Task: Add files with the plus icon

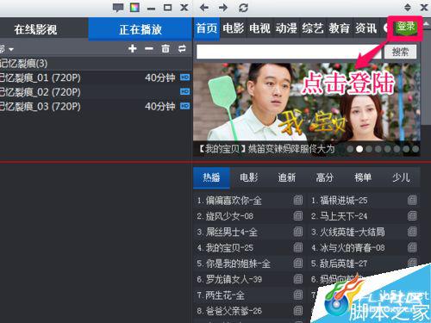Action: click(x=133, y=48)
